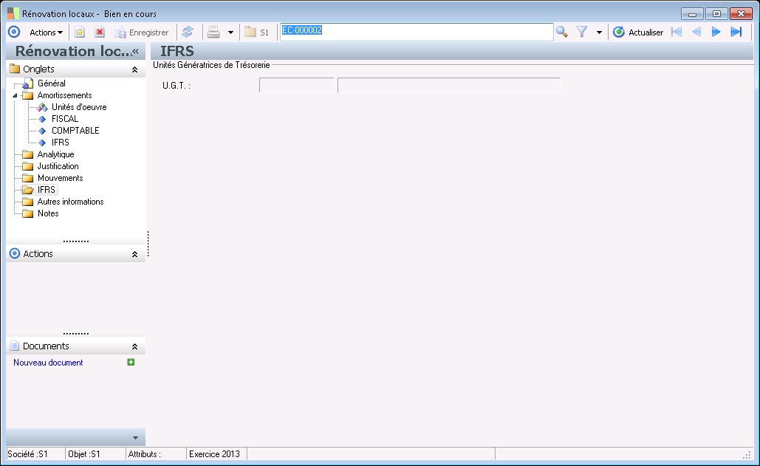Click the Attributs status entry
Screen dimensions: 760x466
pyautogui.click(x=145, y=454)
